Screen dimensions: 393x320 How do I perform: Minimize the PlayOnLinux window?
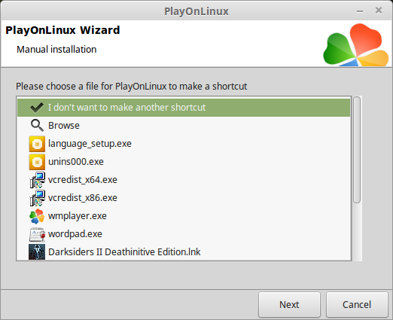pos(360,11)
